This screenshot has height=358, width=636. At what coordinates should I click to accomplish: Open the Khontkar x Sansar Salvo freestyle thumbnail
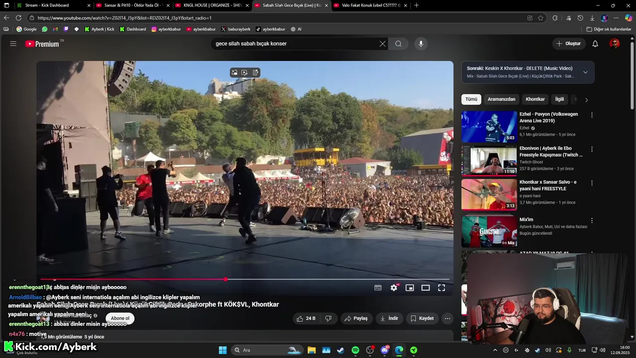point(489,194)
